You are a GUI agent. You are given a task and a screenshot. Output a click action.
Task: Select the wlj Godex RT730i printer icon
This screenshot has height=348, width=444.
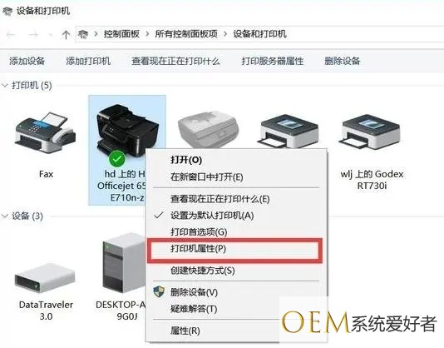pos(371,132)
